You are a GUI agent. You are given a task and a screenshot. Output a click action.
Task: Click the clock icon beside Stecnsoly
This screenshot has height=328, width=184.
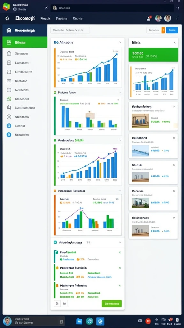coord(9,117)
